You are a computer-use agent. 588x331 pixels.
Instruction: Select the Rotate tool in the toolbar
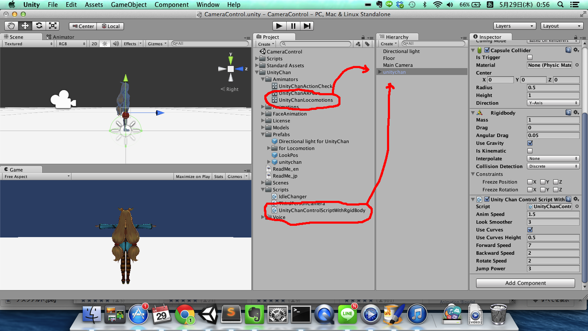click(39, 26)
